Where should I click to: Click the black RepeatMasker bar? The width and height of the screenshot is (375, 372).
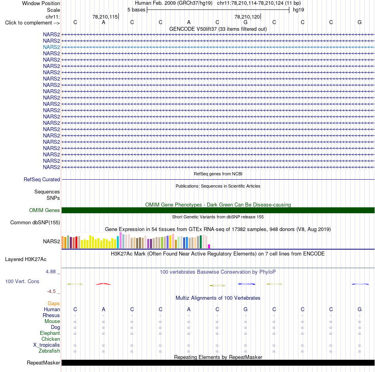(x=218, y=363)
